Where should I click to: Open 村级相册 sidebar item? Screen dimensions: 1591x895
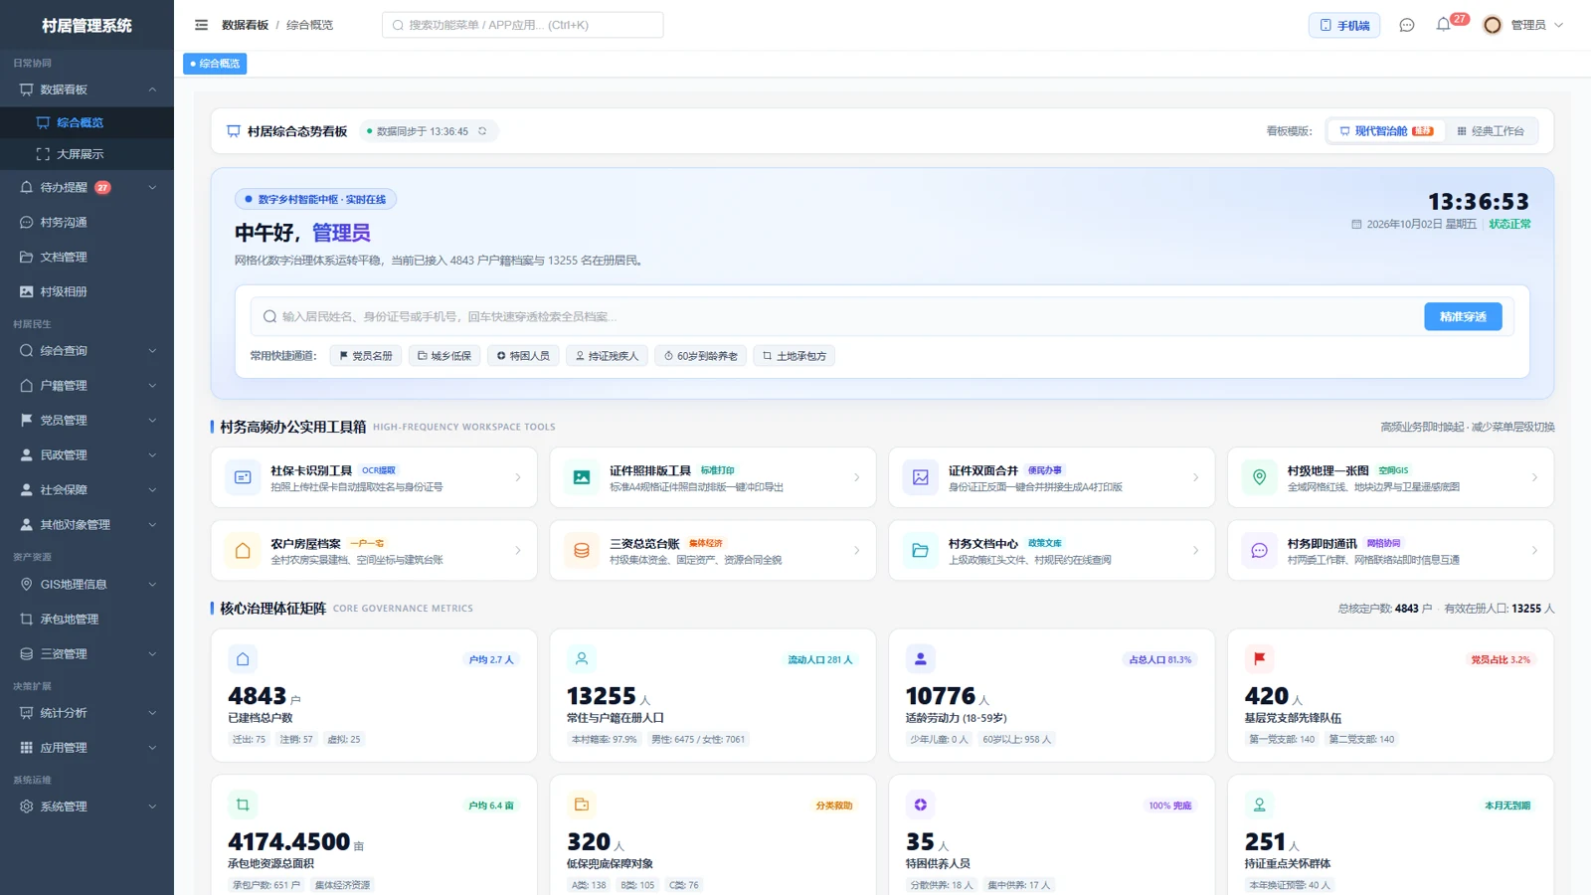pyautogui.click(x=87, y=291)
